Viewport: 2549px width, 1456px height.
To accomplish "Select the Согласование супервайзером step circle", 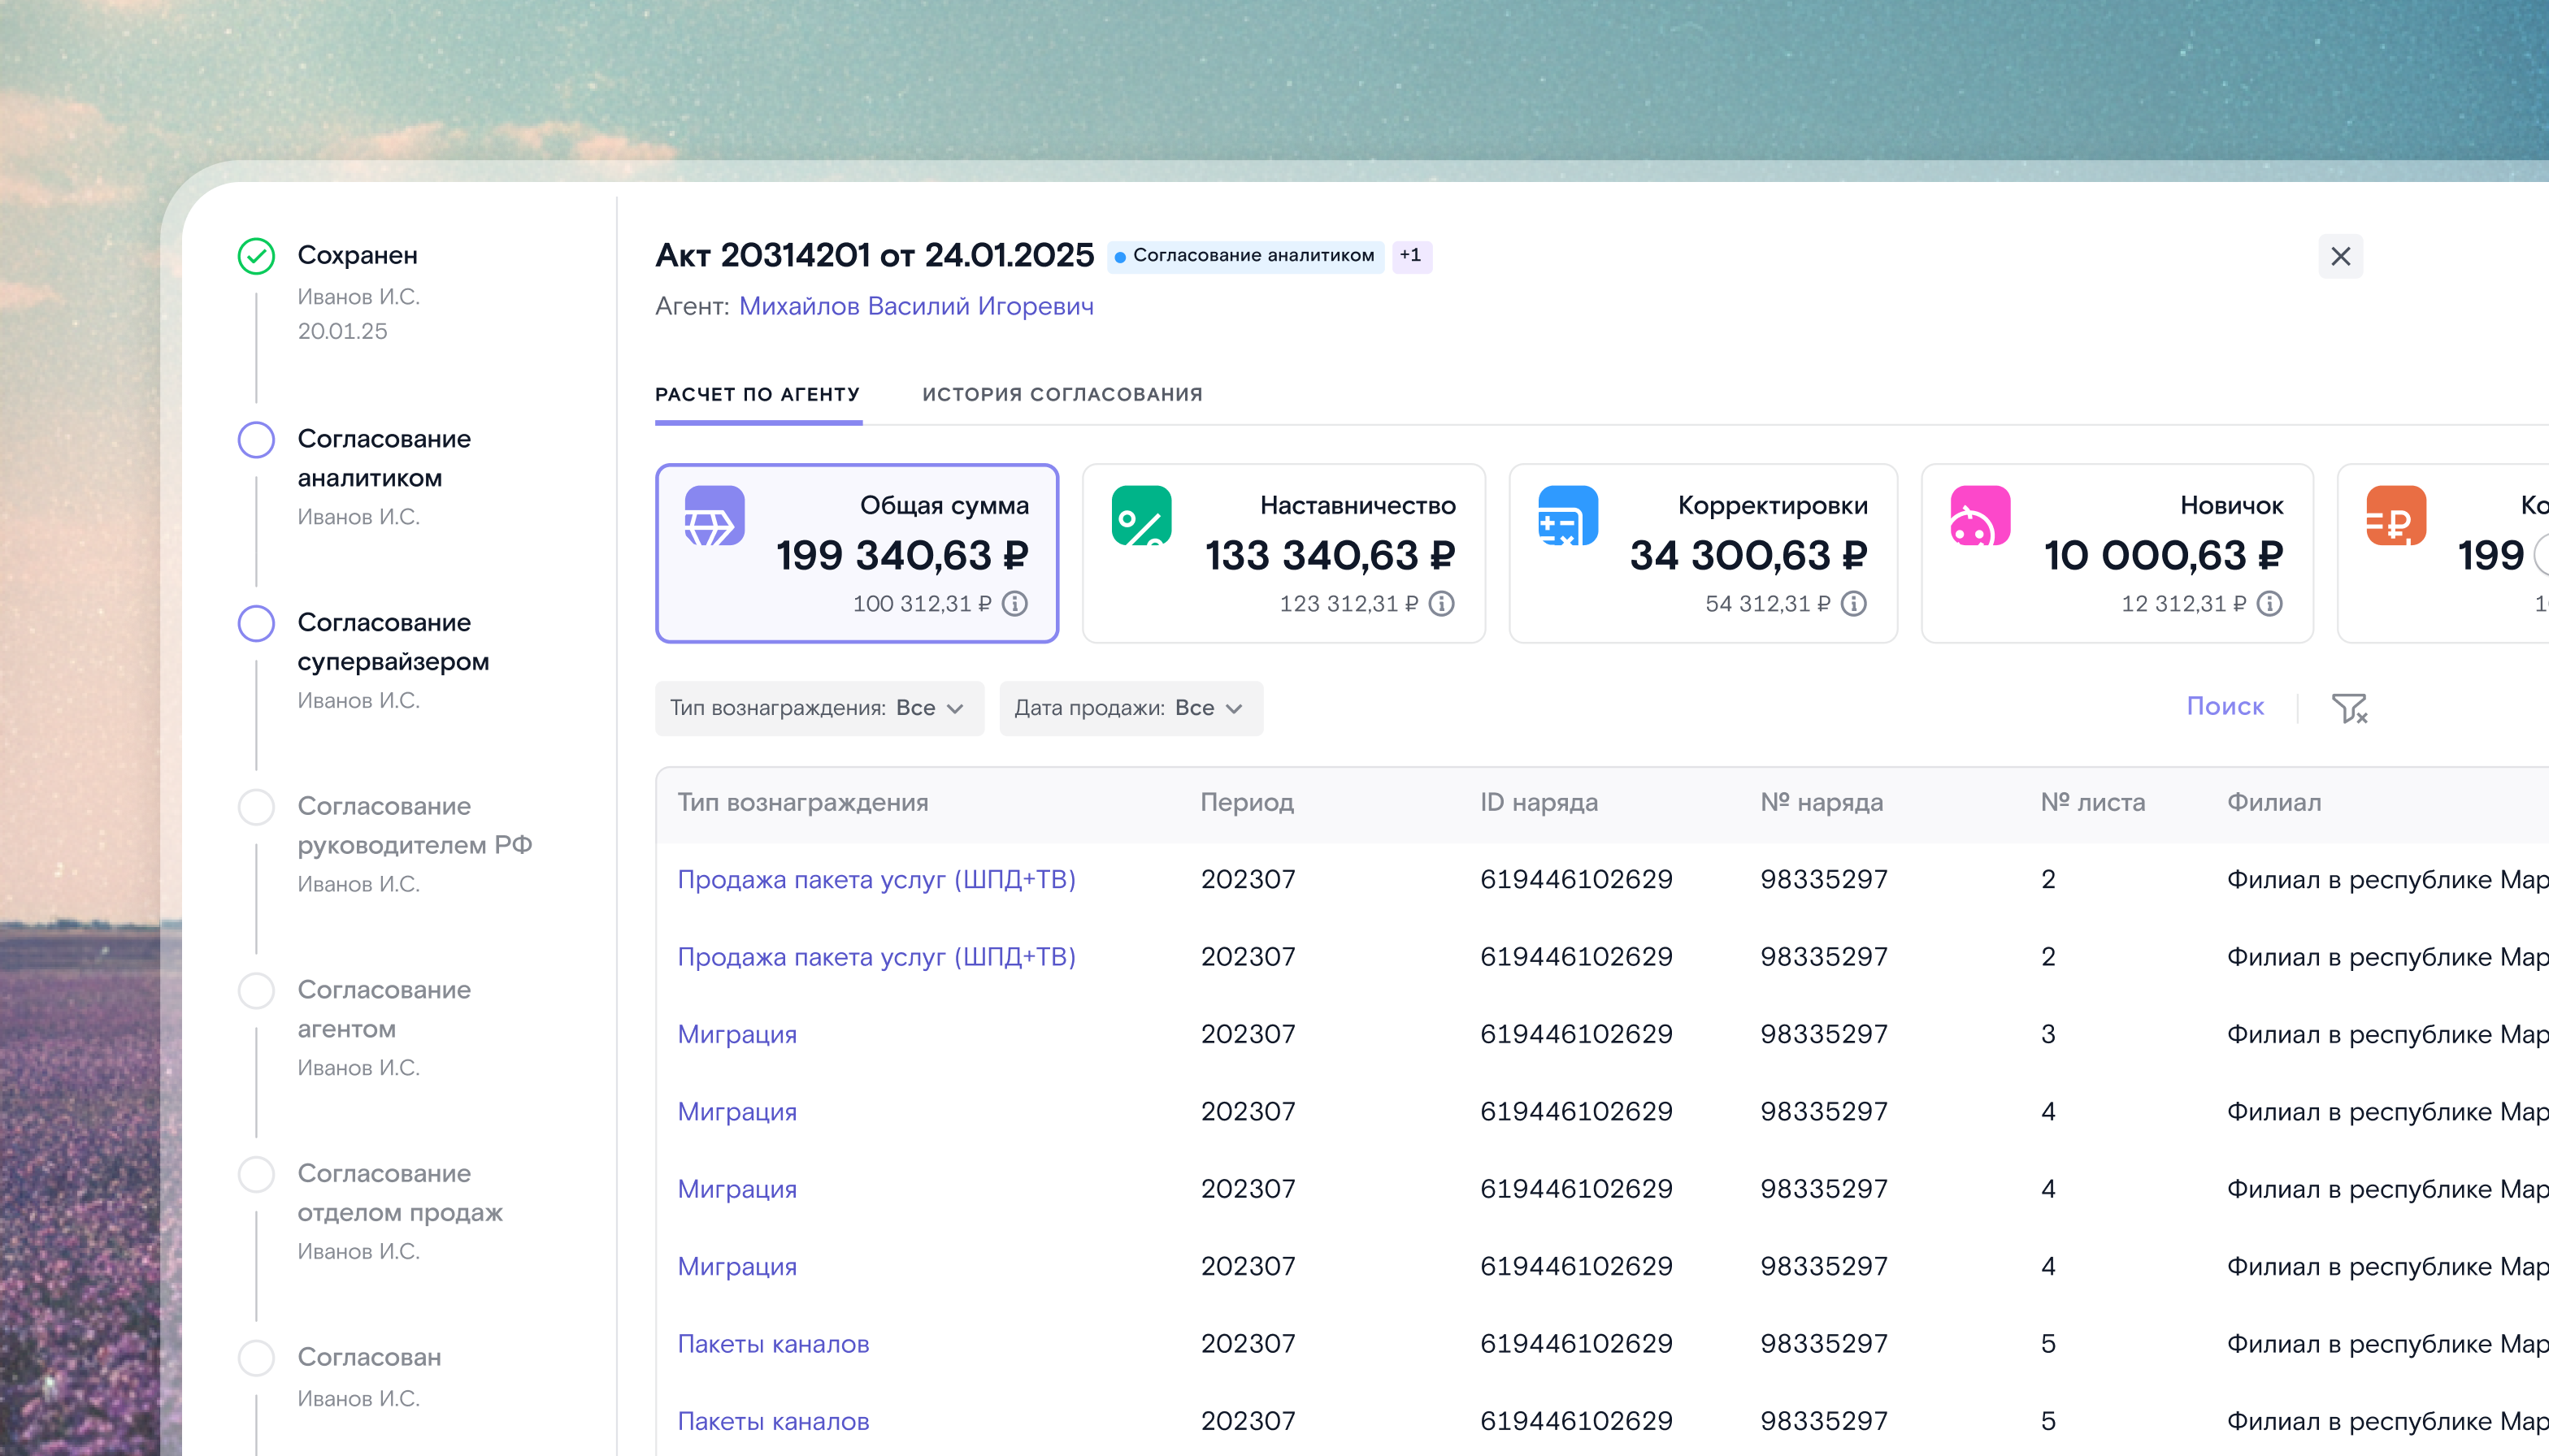I will (256, 623).
